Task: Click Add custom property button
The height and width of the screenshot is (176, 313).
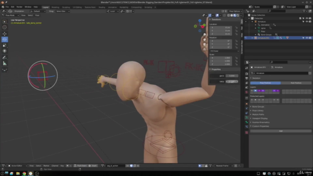Action: pos(281,131)
